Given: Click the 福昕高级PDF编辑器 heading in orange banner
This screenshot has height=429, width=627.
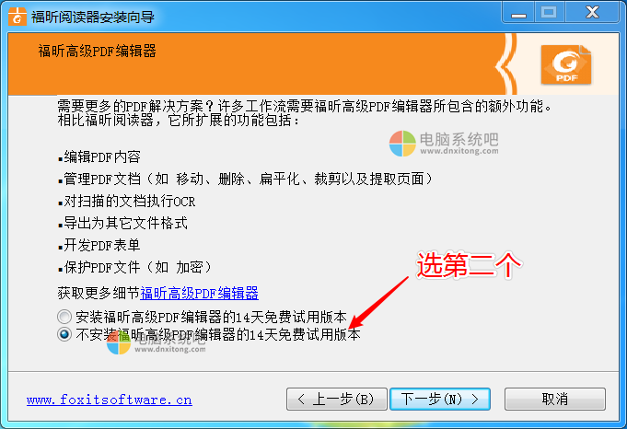Looking at the screenshot, I should (98, 52).
